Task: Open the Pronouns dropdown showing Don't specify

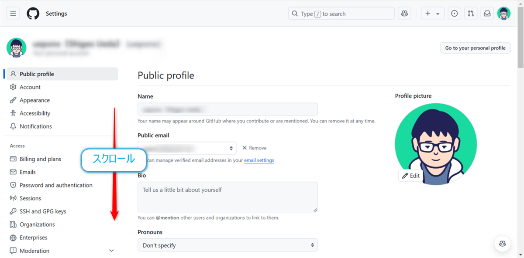Action: 227,245
